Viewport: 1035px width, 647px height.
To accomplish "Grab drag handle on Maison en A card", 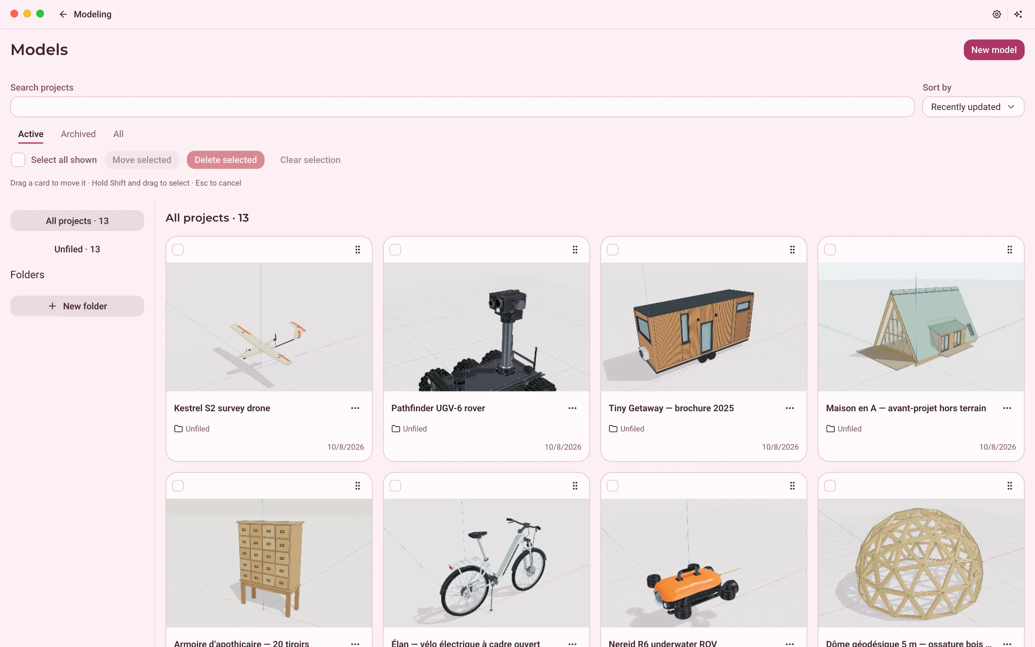I will [x=1010, y=249].
